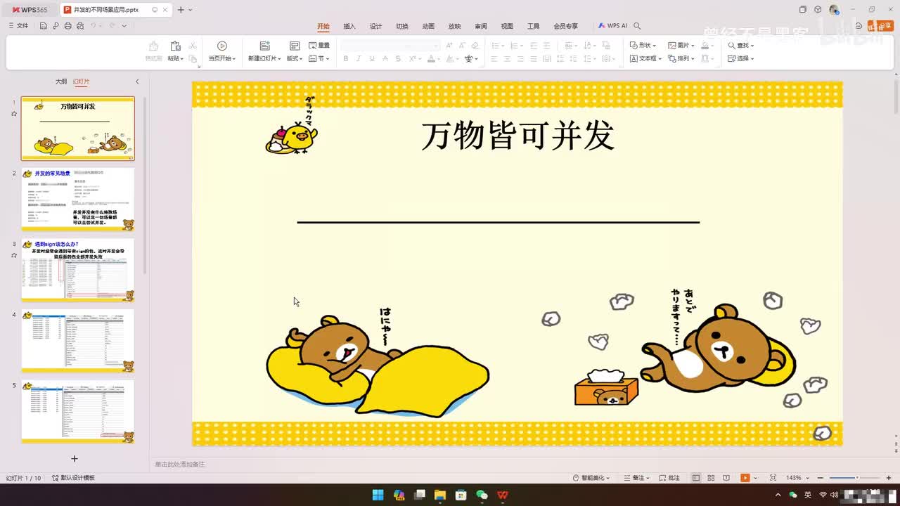
Task: Toggle Italic formatting
Action: (x=359, y=59)
